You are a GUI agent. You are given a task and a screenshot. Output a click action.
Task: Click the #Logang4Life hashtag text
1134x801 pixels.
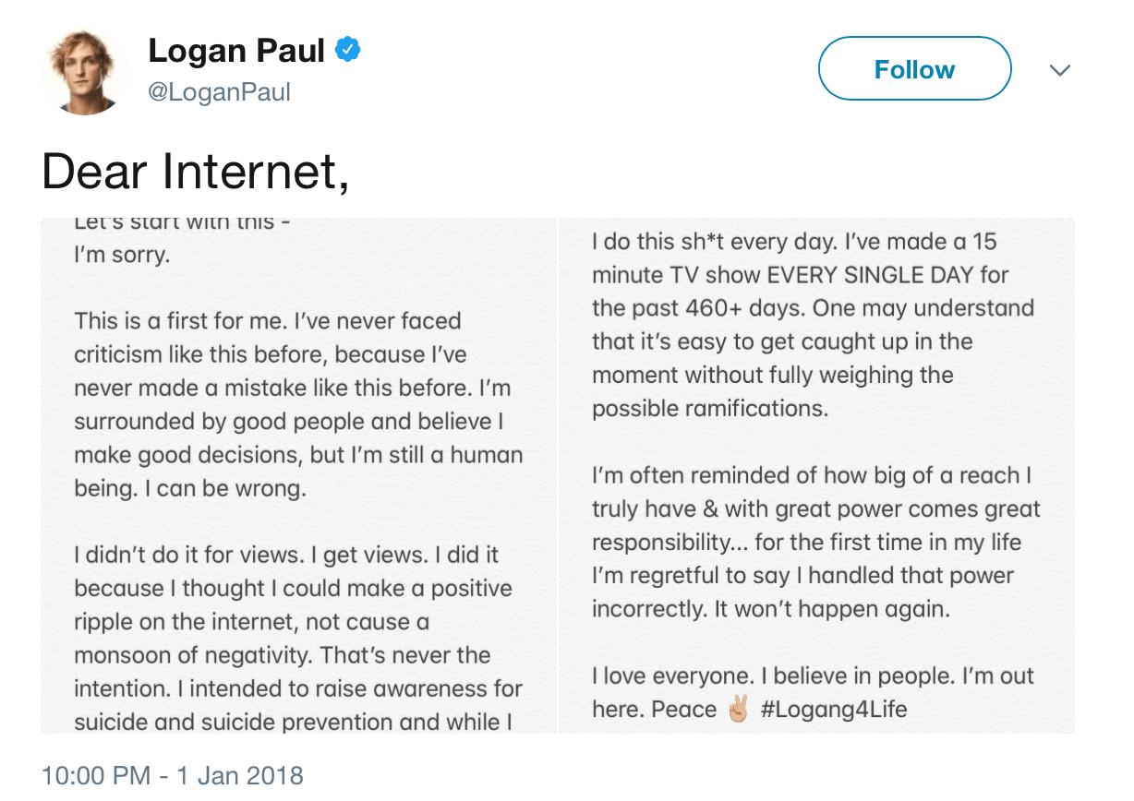coord(834,710)
